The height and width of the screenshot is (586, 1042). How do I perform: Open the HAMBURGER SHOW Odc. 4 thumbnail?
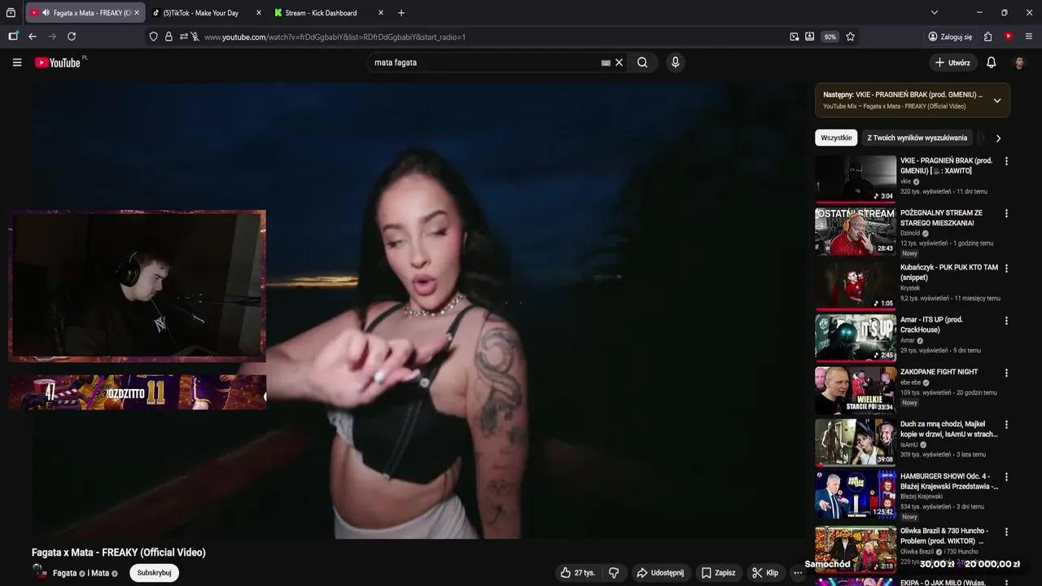[x=856, y=495]
